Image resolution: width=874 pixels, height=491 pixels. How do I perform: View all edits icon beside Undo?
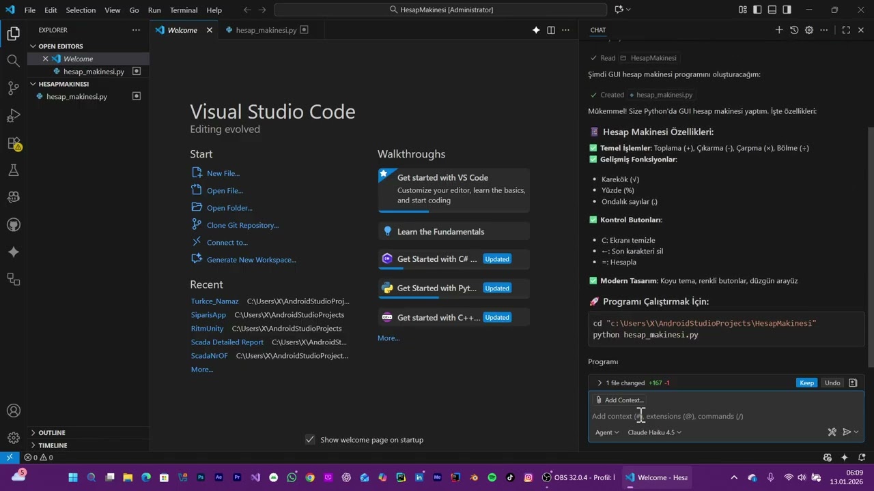coord(853,383)
